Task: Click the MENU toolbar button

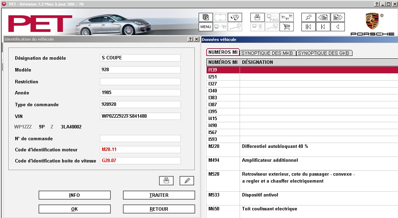Action: pyautogui.click(x=206, y=27)
